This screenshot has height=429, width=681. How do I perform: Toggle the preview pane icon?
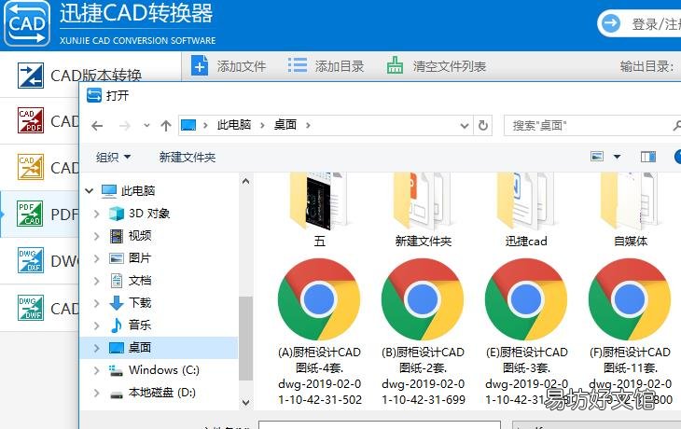(x=648, y=157)
